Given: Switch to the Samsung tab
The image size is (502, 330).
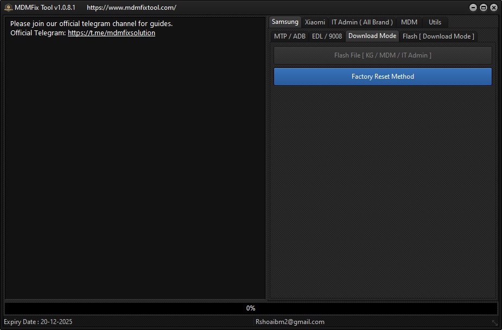Looking at the screenshot, I should point(285,22).
